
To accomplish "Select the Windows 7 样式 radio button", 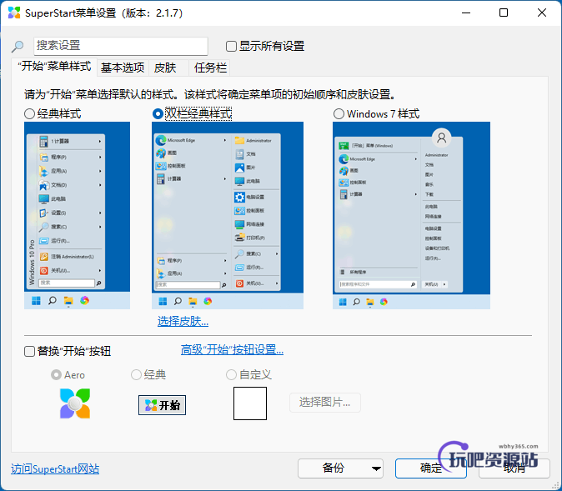I will click(x=339, y=114).
